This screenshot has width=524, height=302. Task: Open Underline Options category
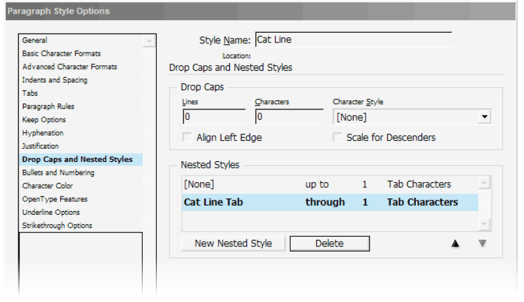point(51,212)
